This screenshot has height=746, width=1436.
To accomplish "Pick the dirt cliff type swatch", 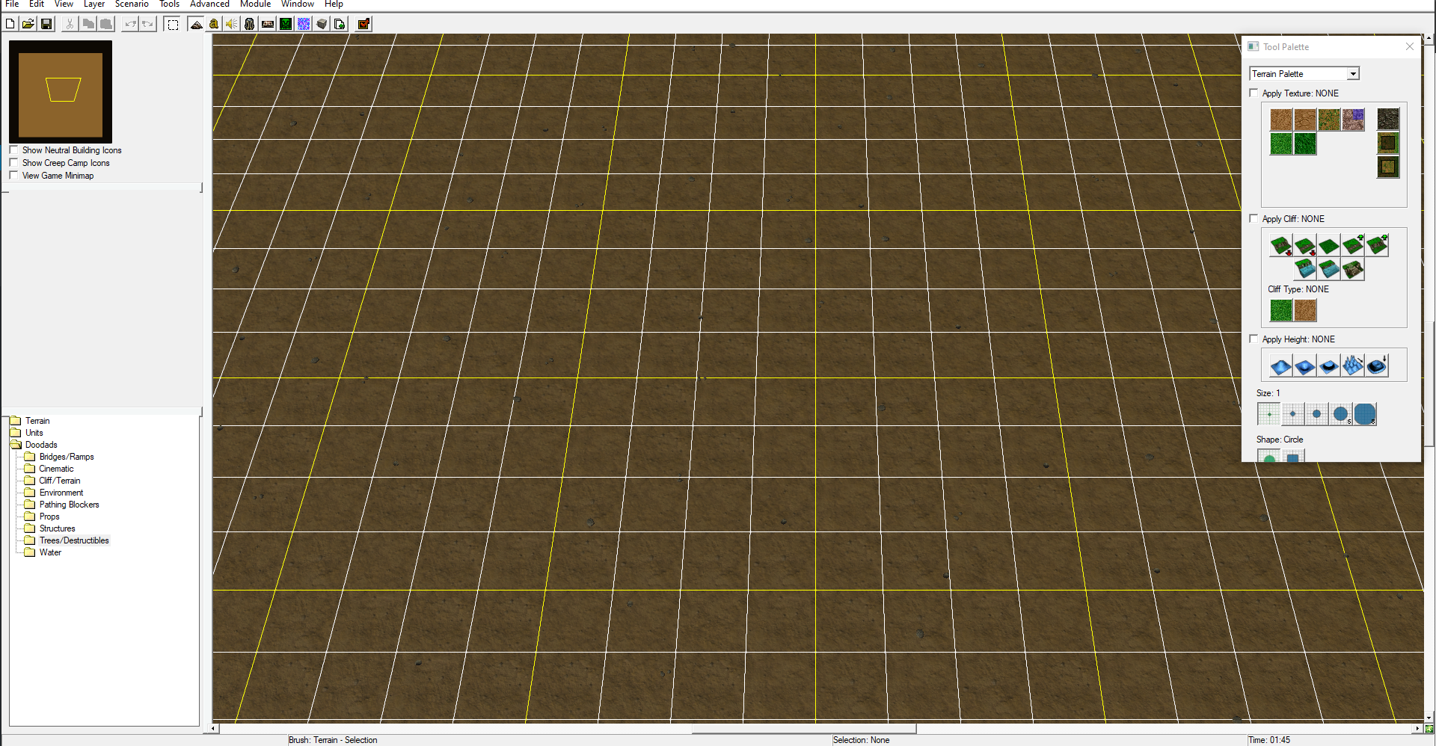I will pyautogui.click(x=1305, y=310).
